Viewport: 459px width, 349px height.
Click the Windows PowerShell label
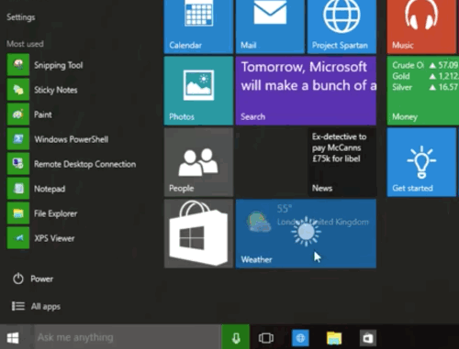tap(72, 139)
